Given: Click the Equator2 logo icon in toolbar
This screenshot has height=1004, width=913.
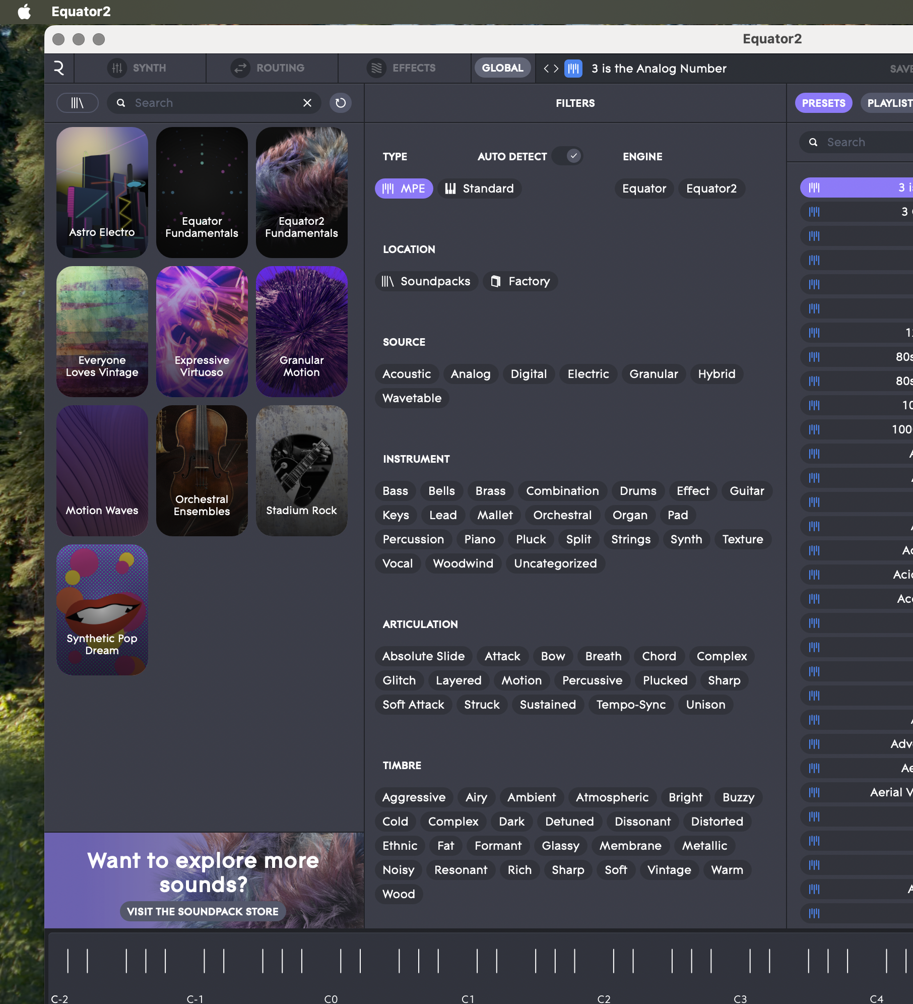Looking at the screenshot, I should coord(59,68).
